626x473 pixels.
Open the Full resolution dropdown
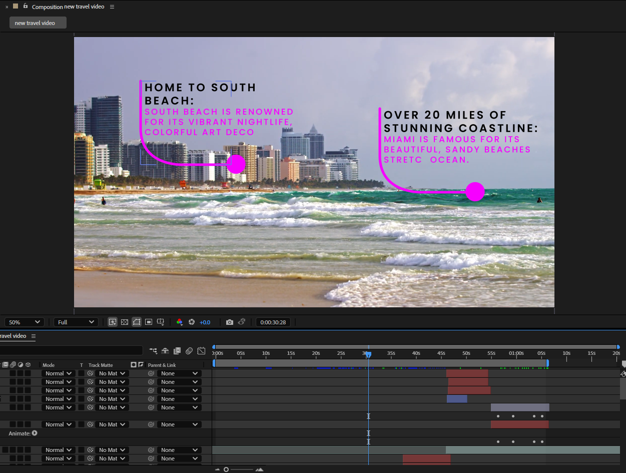click(x=76, y=322)
